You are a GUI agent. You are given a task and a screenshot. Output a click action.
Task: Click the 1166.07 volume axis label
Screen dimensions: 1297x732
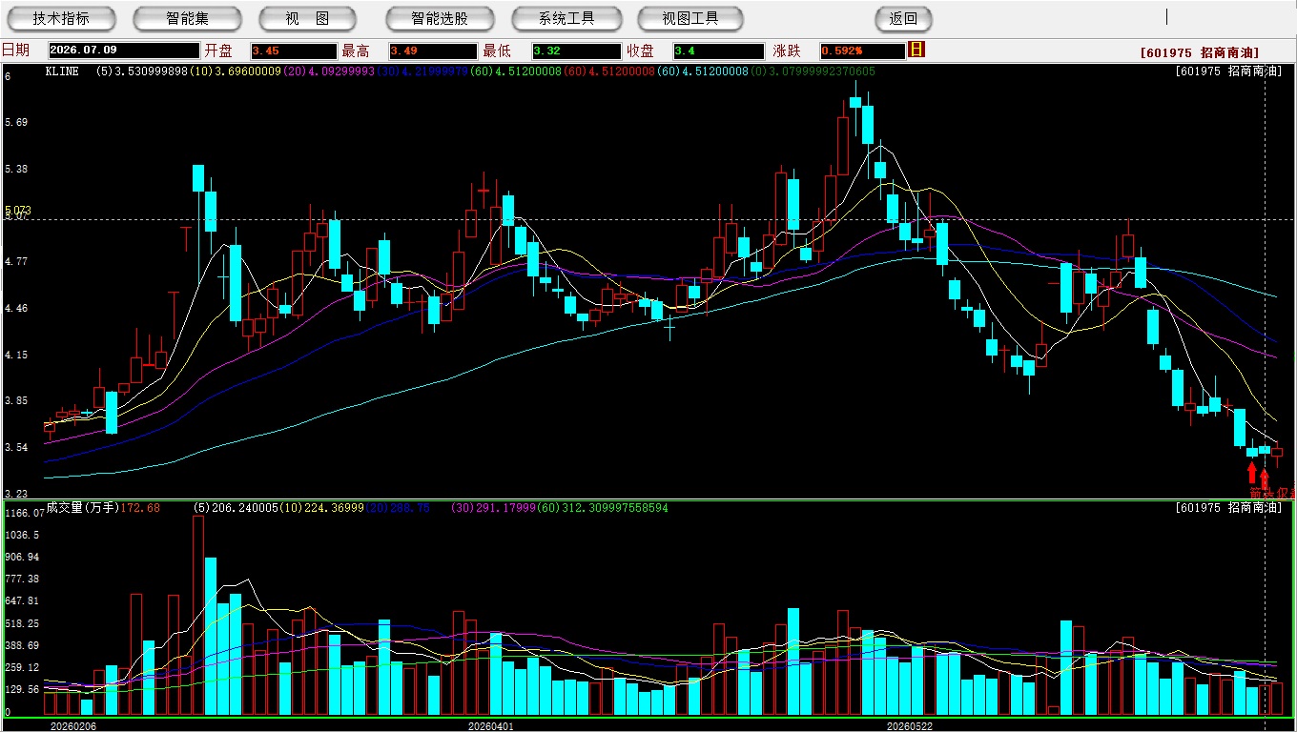[24, 513]
